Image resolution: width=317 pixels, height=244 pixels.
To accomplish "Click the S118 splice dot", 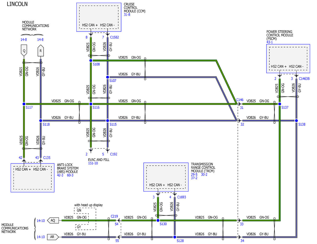I will (x=41, y=121).
